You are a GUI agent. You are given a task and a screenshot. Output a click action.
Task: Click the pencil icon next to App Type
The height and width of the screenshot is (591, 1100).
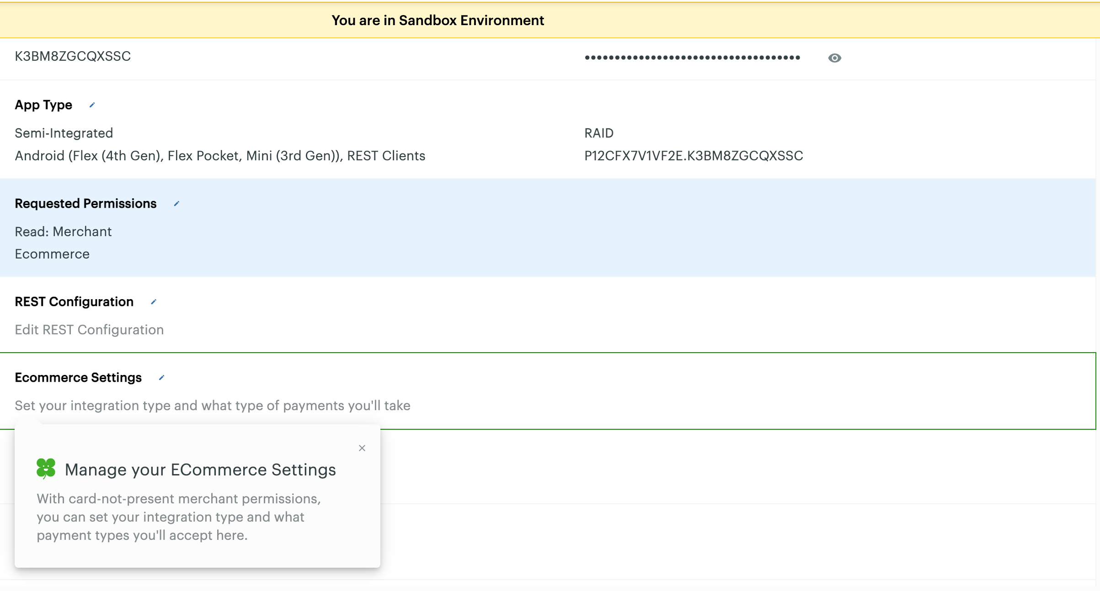coord(92,105)
